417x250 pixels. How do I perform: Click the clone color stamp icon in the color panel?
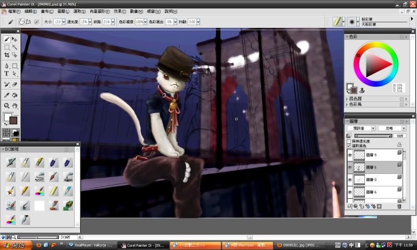click(362, 91)
